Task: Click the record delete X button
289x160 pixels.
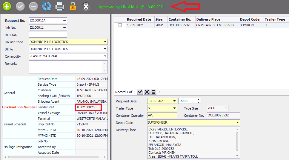Action: pos(147,92)
